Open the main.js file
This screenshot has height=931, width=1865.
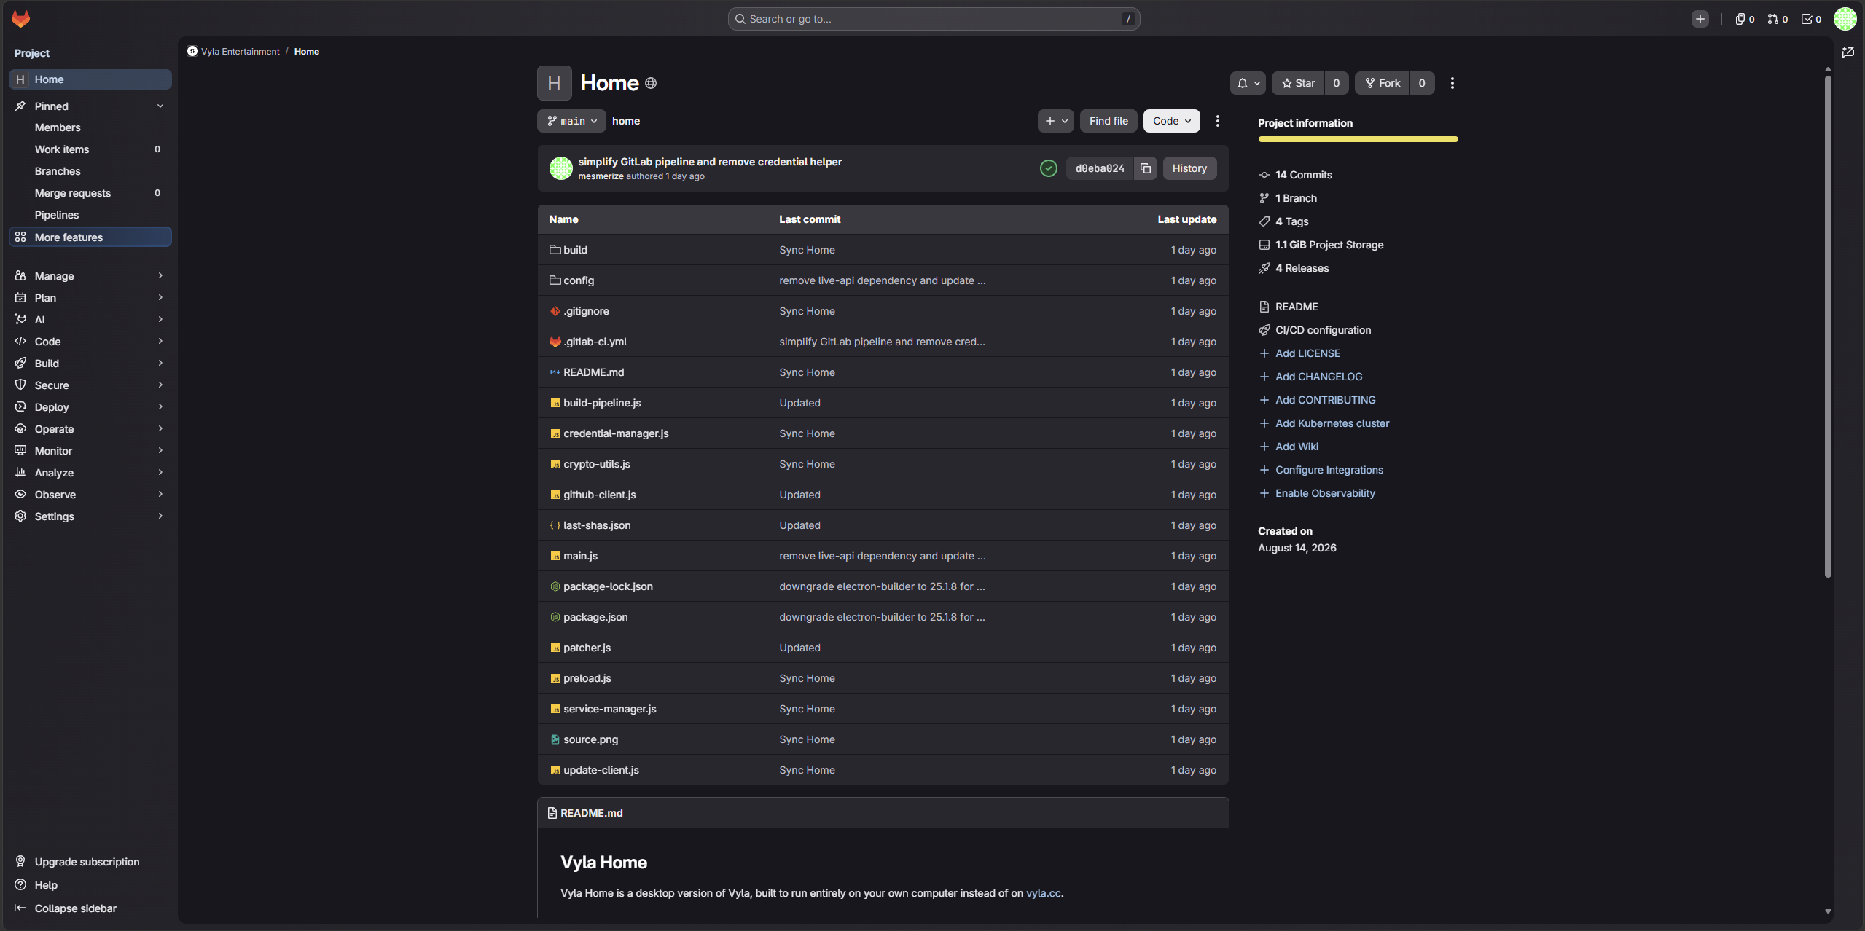[580, 556]
